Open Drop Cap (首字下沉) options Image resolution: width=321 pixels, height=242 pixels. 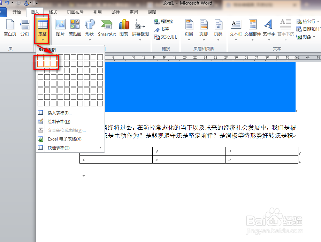[285, 30]
